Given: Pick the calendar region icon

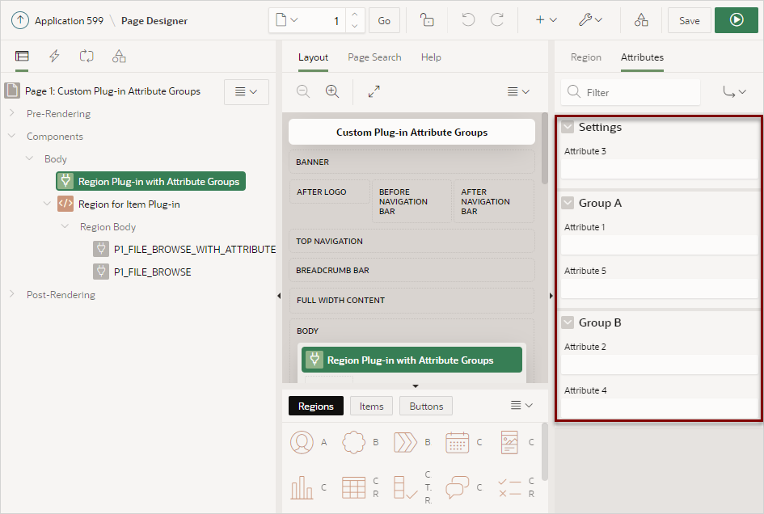Looking at the screenshot, I should [458, 442].
